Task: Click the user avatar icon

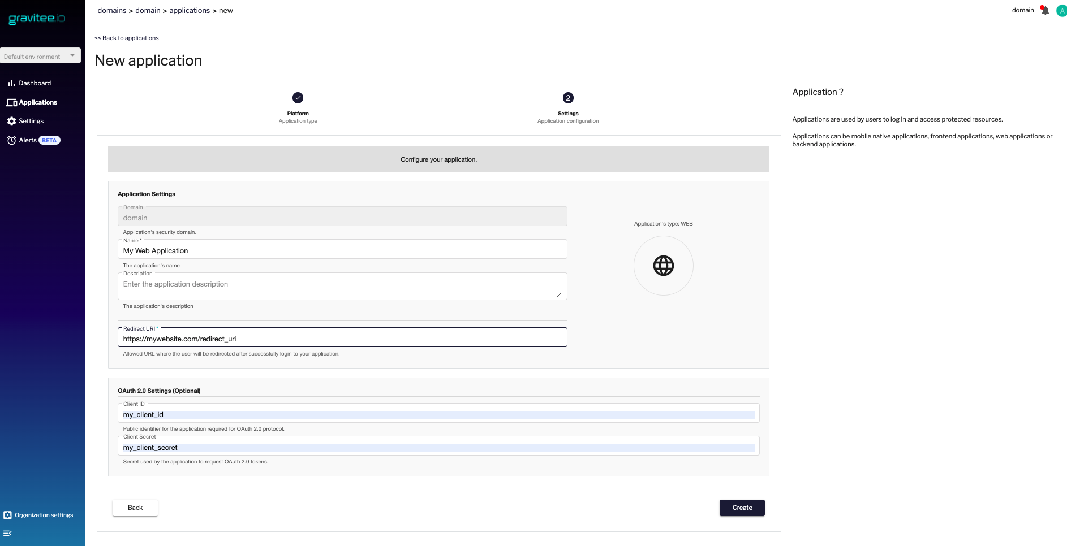Action: (1061, 11)
